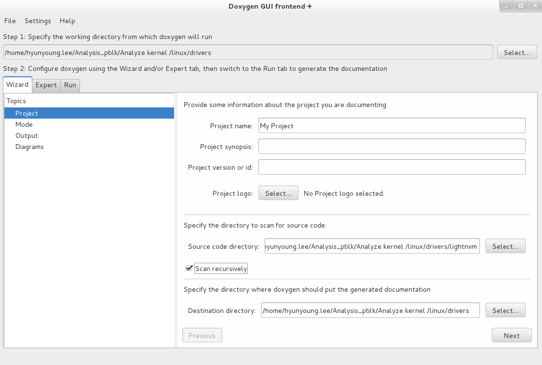Click Select next to the working directory
The height and width of the screenshot is (365, 542).
[x=516, y=52]
